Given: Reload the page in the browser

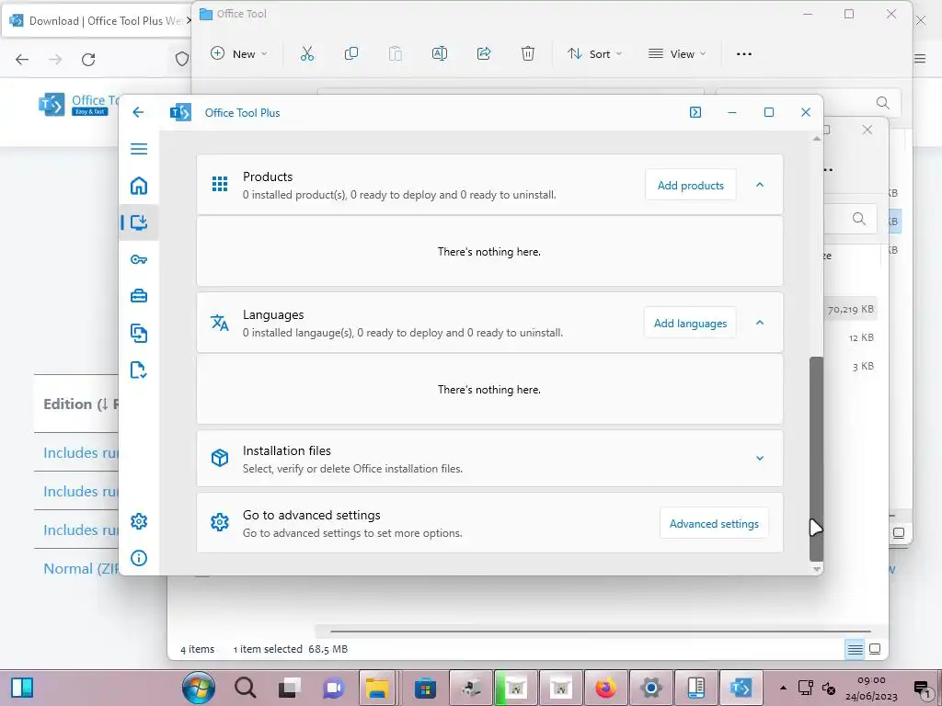Looking at the screenshot, I should point(88,60).
